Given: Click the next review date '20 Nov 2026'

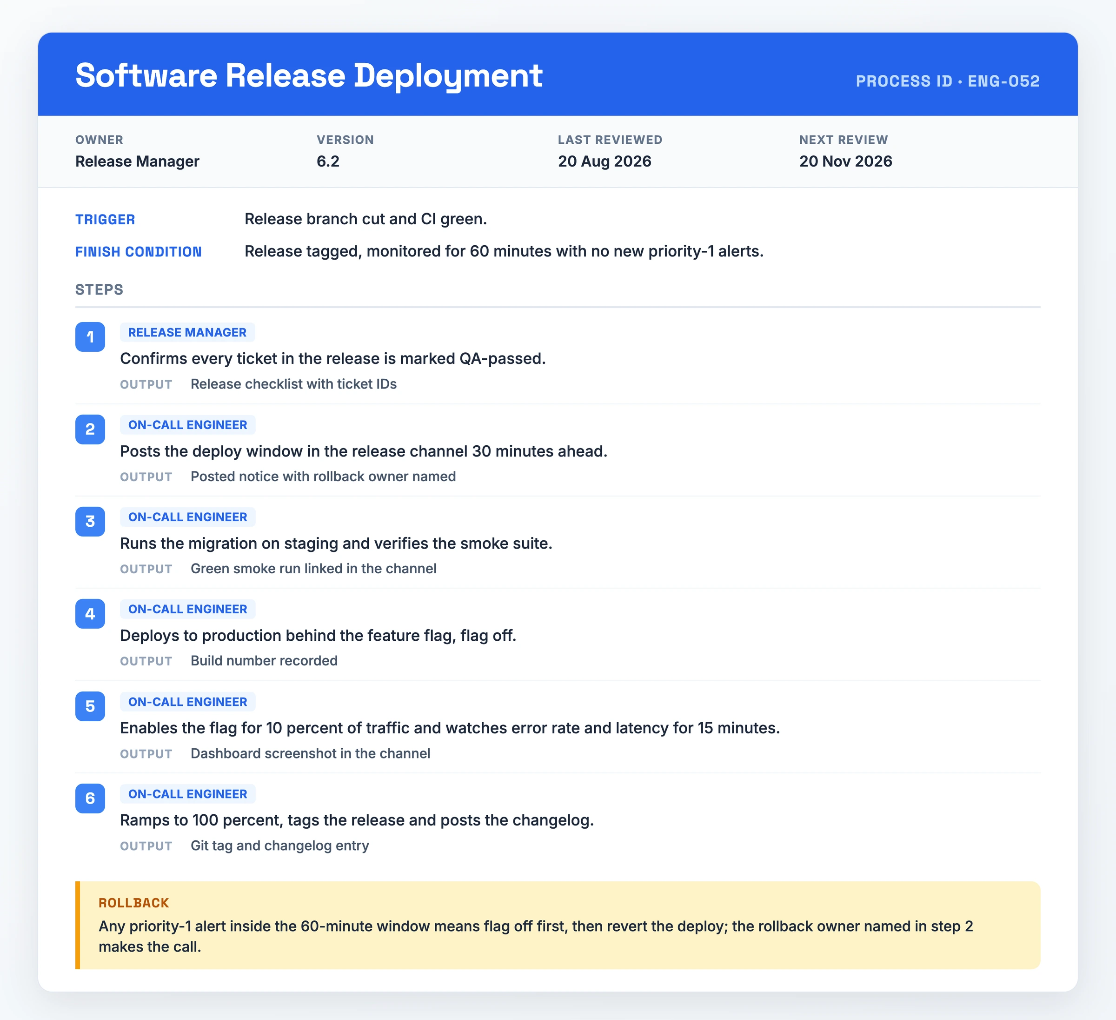Looking at the screenshot, I should pyautogui.click(x=846, y=161).
